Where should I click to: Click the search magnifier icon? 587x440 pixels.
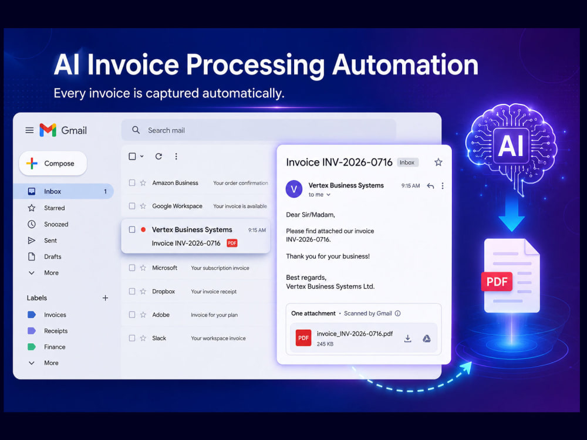point(136,130)
